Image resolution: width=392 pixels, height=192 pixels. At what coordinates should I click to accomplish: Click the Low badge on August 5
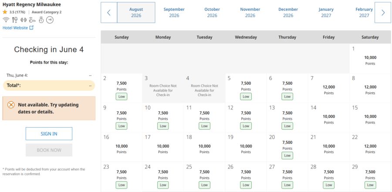tap(246, 97)
